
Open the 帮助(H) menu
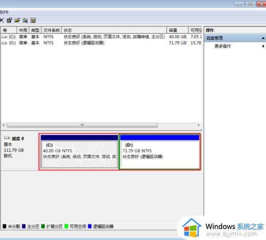(x=4, y=12)
